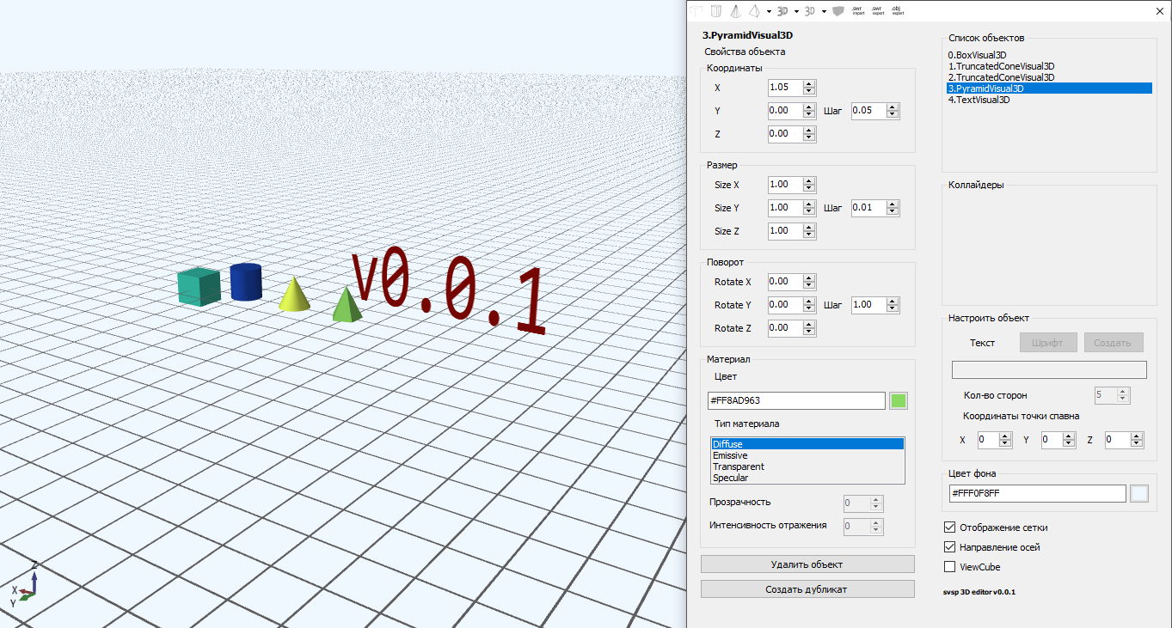Click the first 3D text tool icon
This screenshot has height=628, width=1172.
click(782, 11)
